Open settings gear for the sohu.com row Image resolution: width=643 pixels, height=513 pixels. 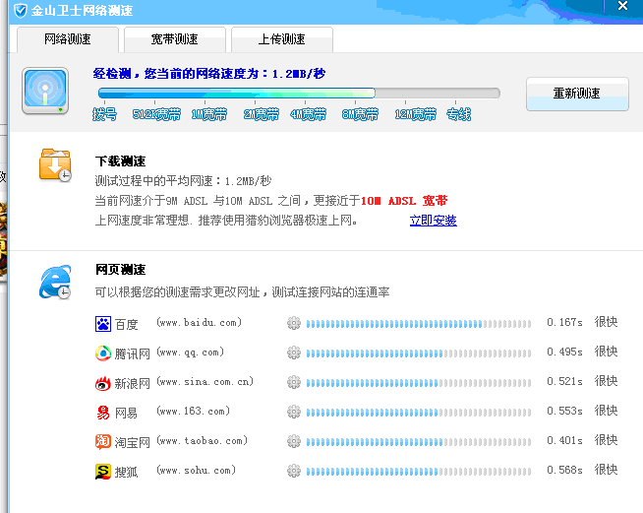tap(294, 471)
